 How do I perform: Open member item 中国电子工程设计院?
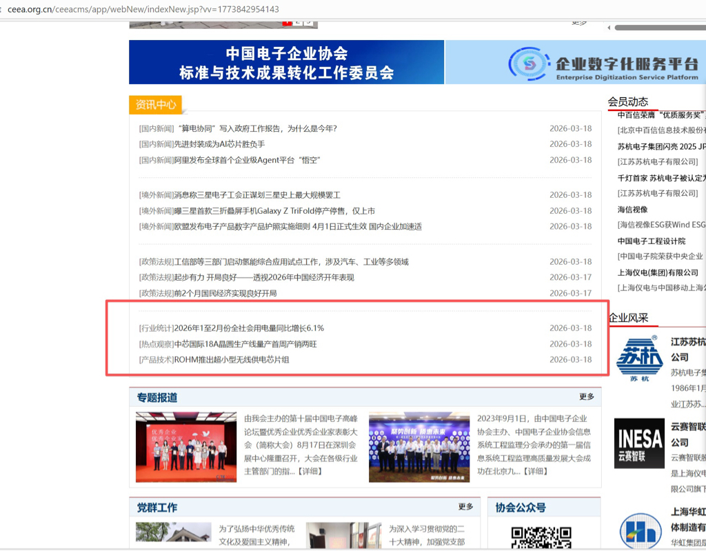tap(652, 241)
